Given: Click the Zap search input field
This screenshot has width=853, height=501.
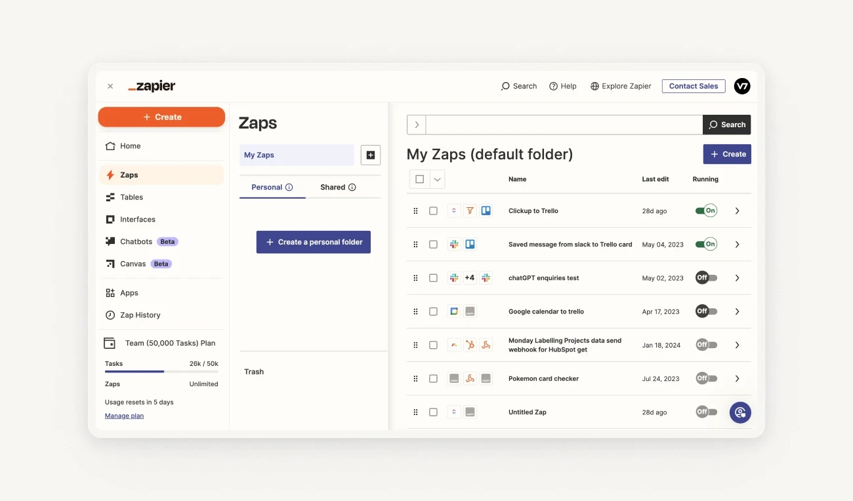Looking at the screenshot, I should click(564, 125).
